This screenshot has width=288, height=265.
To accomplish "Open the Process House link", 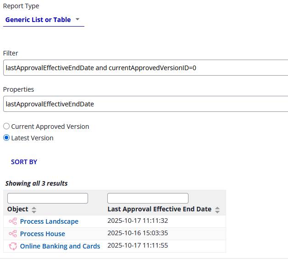I will click(43, 234).
